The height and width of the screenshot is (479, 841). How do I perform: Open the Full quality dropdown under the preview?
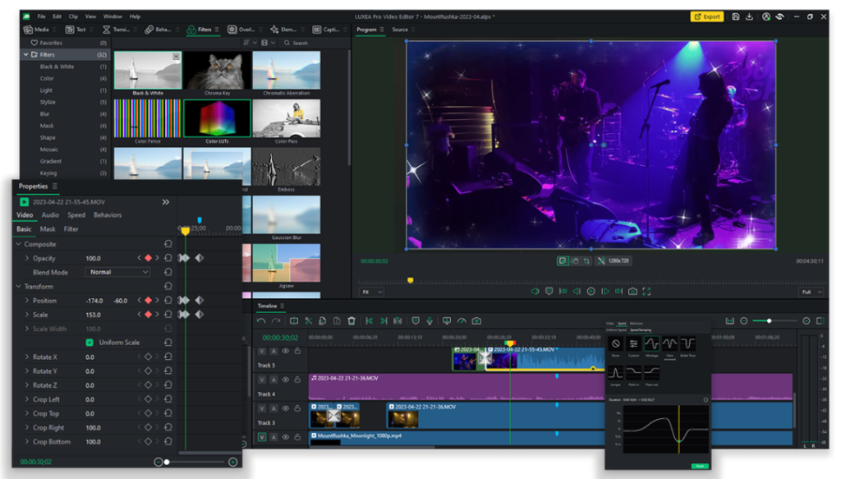coord(811,292)
